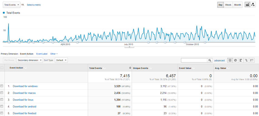Open the Secondary dimension dropdown
Viewport: 259px width, 116px height.
(30, 60)
